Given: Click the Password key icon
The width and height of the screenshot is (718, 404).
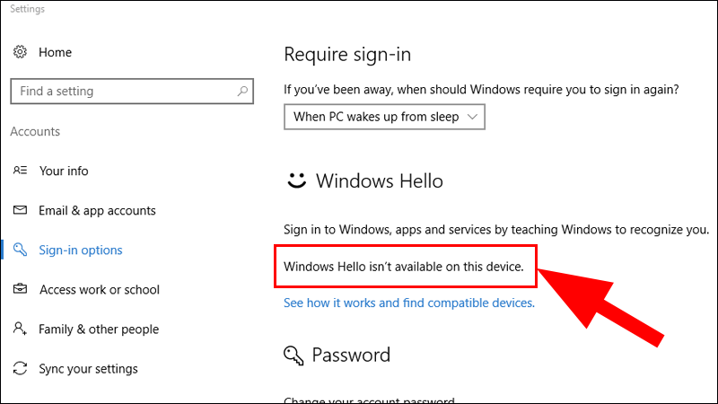Looking at the screenshot, I should [x=293, y=356].
